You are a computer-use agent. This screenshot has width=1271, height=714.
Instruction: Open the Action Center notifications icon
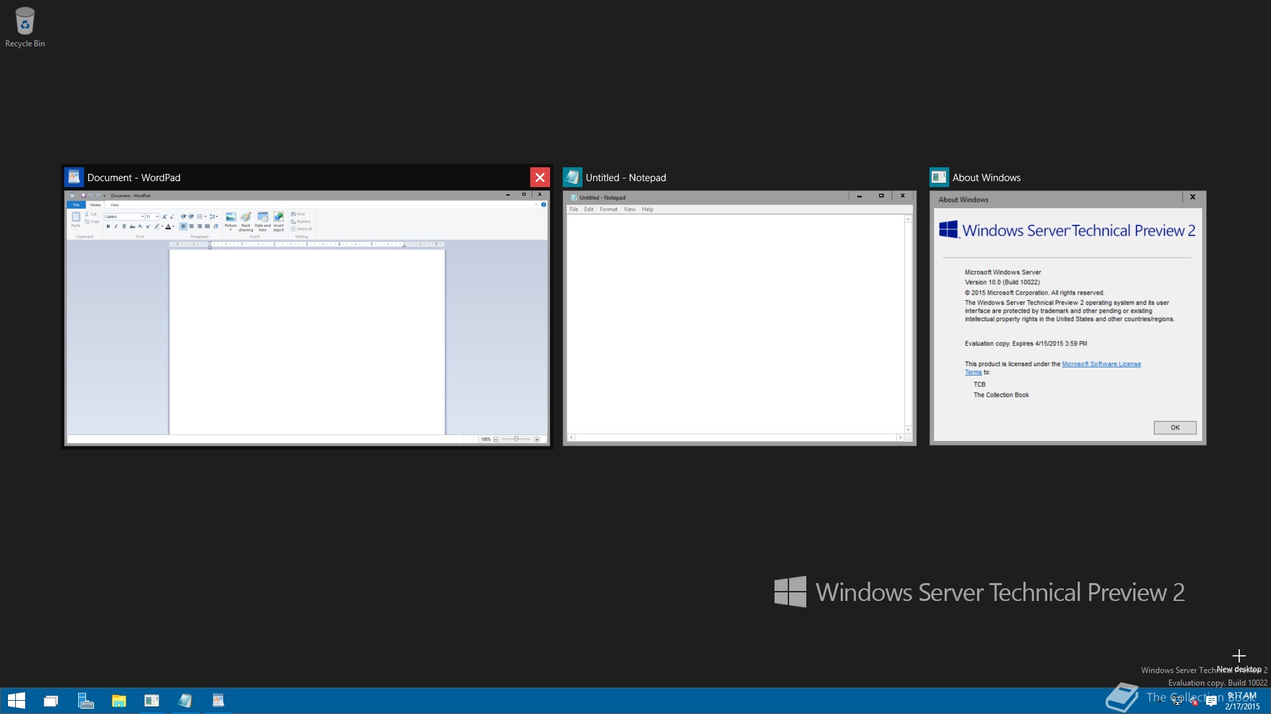[x=1211, y=701]
